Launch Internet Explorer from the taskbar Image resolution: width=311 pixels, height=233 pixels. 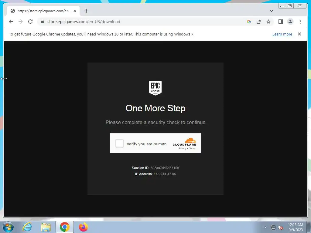tap(27, 227)
